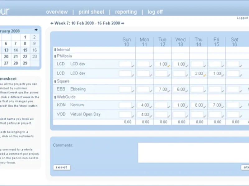
Task: Select calendar day 8
Action: tap(25, 43)
